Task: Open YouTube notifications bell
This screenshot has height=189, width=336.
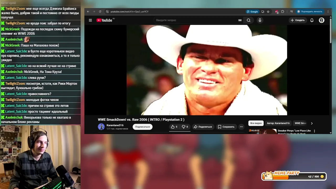Action: point(312,20)
